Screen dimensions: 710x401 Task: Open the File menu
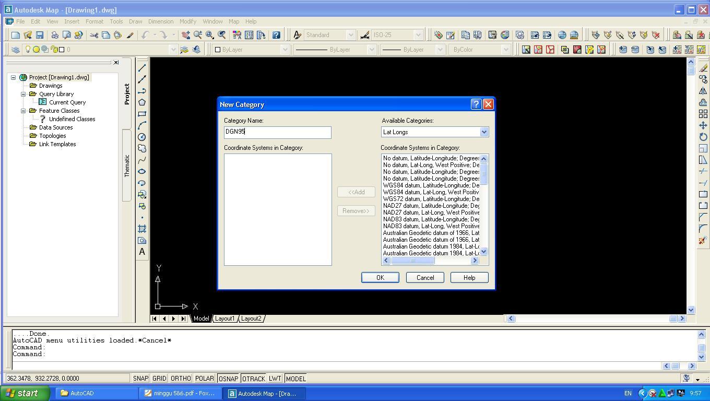pos(20,21)
